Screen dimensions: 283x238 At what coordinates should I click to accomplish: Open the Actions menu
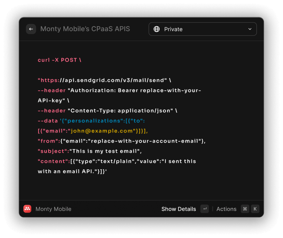point(226,209)
